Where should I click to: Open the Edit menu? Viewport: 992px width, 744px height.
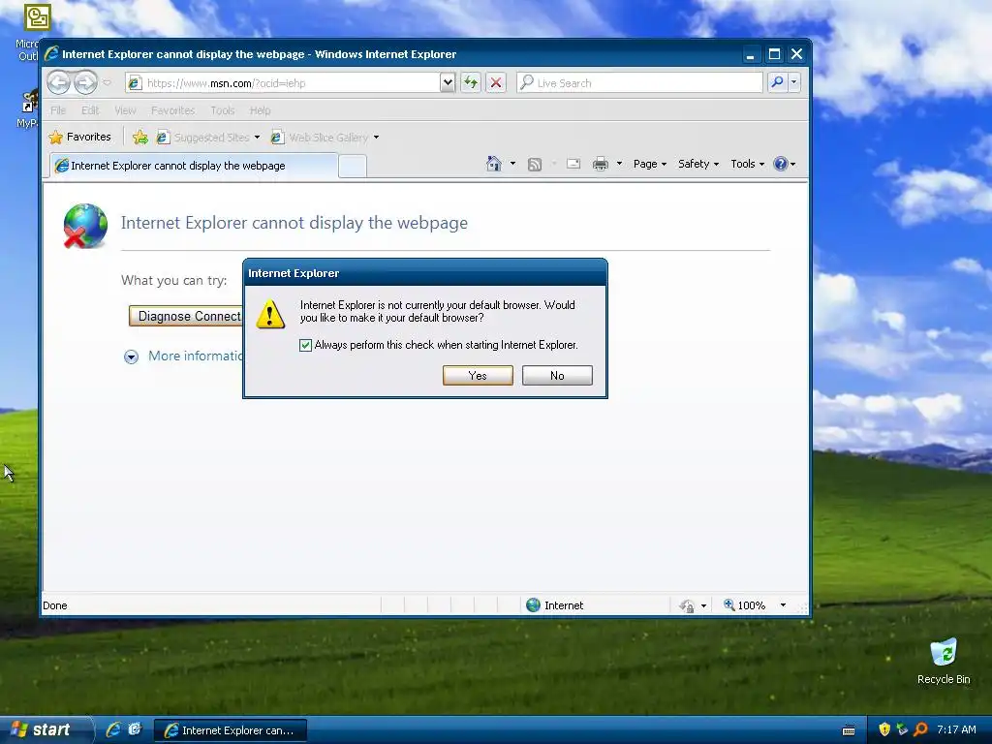click(x=90, y=110)
